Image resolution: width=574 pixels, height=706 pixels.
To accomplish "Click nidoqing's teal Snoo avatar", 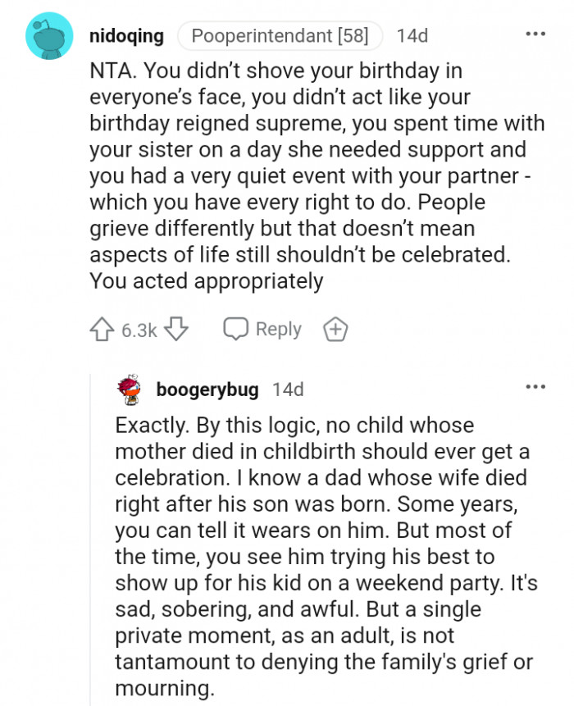I will point(50,36).
